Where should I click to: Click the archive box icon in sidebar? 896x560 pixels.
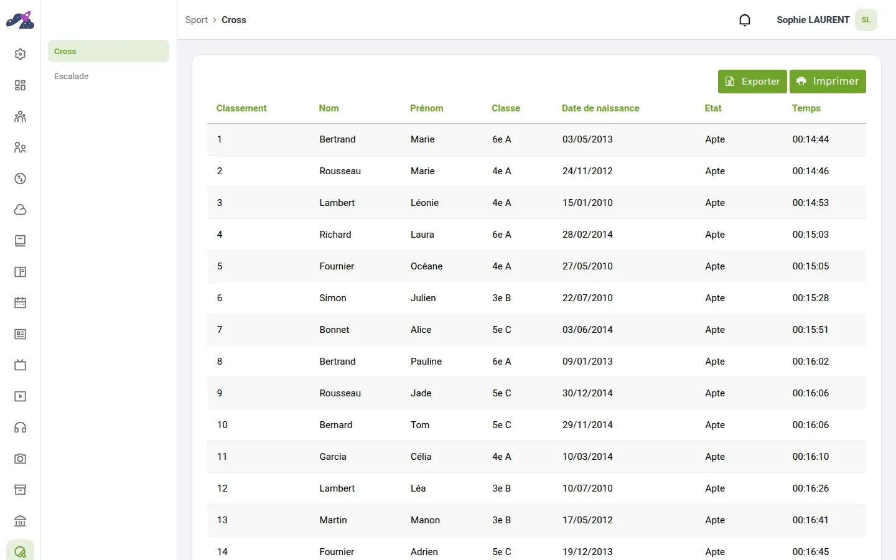pos(20,490)
